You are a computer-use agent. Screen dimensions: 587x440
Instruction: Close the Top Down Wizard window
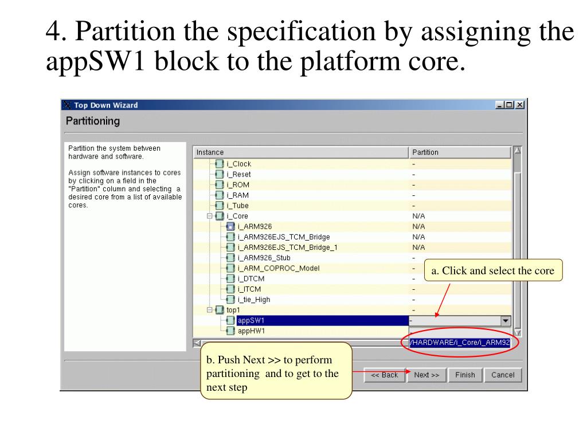[519, 105]
